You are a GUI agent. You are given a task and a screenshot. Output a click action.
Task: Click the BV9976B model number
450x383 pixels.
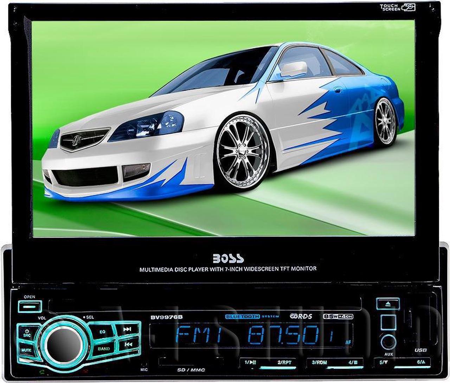pos(167,317)
